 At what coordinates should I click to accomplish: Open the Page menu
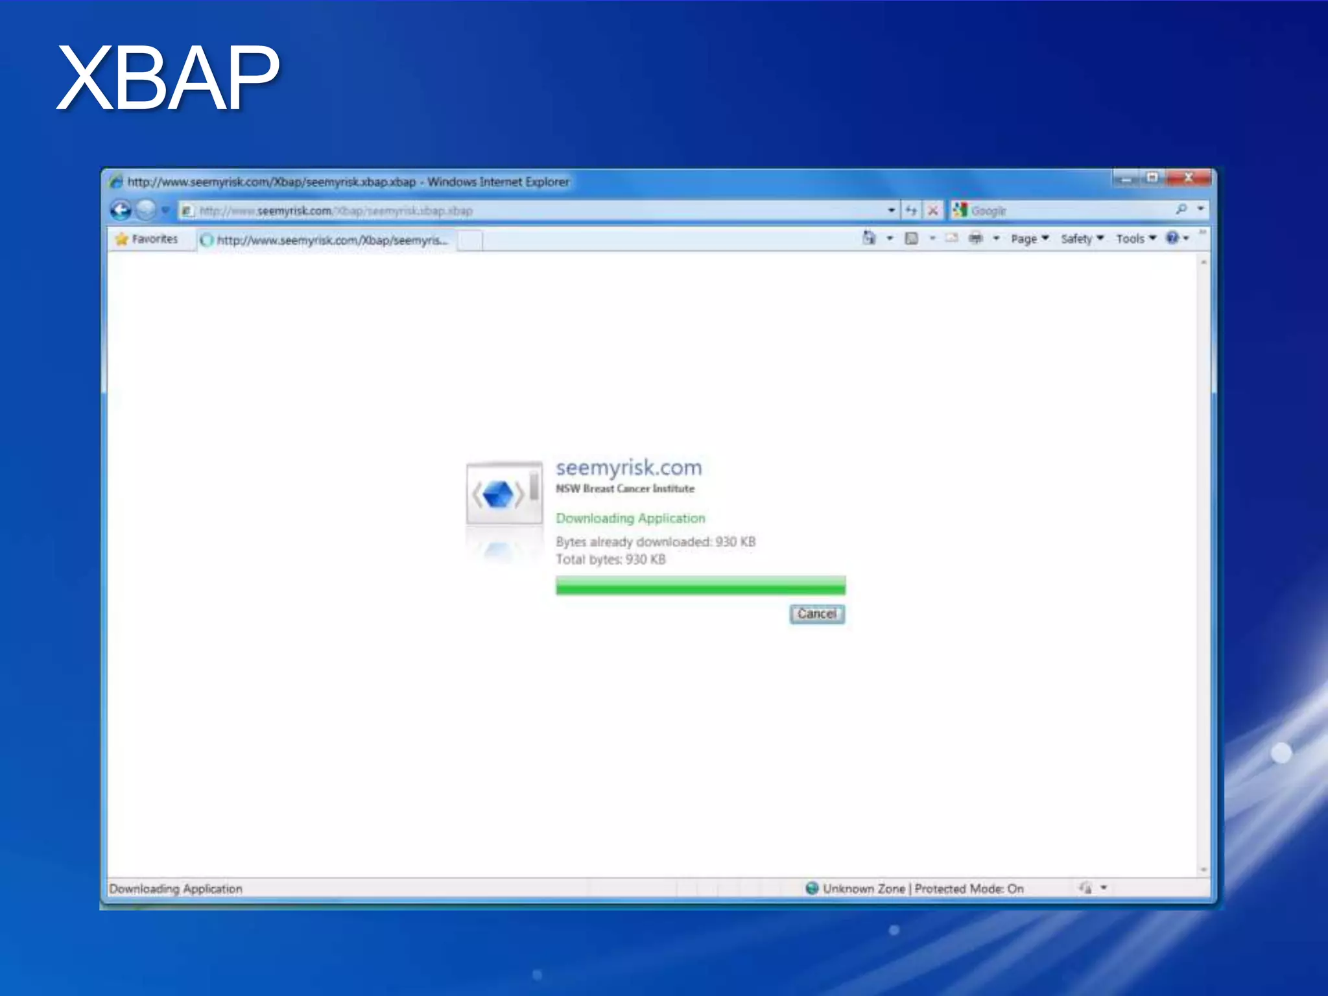(1029, 239)
